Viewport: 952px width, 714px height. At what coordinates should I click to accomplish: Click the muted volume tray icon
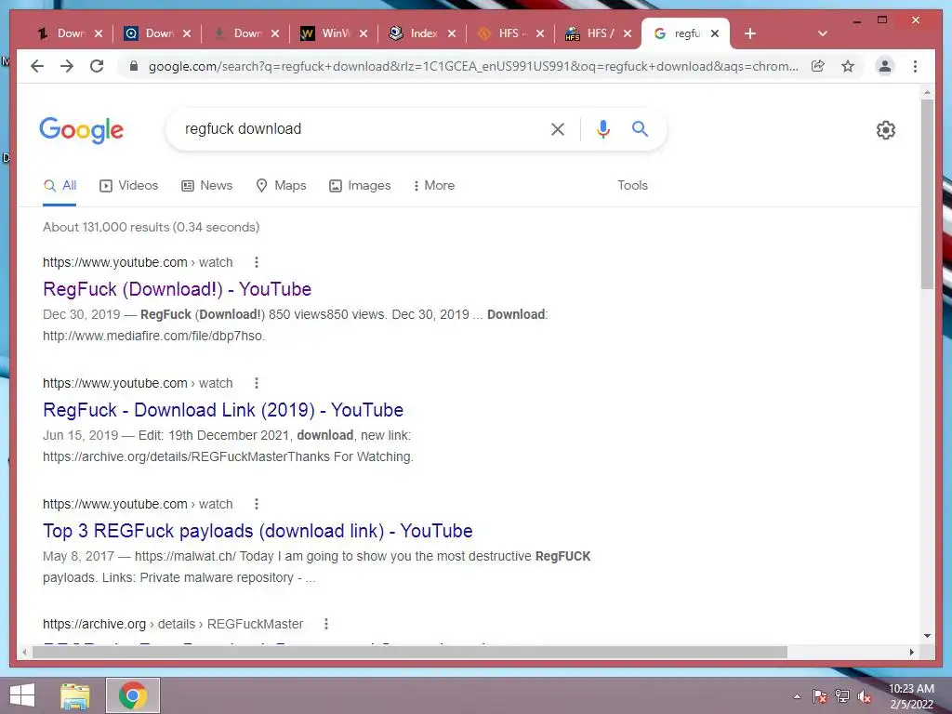tap(865, 696)
